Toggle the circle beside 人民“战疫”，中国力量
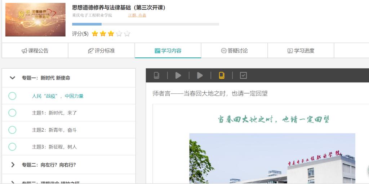Screen dimensions: 369x184 [x=12, y=96]
